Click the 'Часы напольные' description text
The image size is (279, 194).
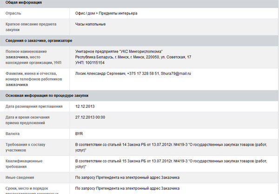tap(90, 24)
